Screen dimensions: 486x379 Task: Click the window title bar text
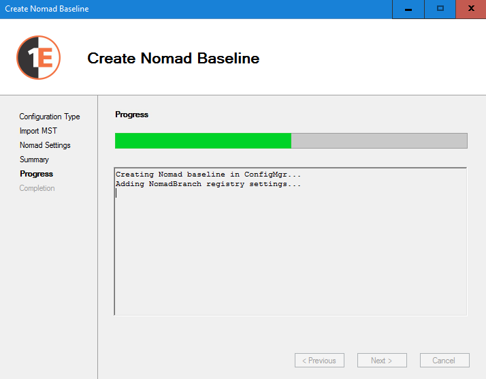46,9
